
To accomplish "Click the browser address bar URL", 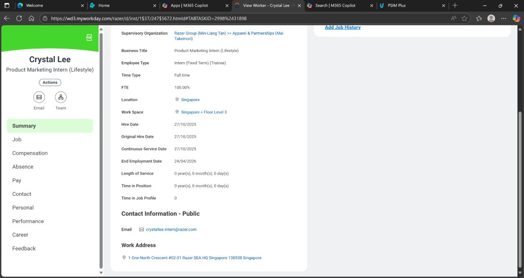I will coord(149,18).
